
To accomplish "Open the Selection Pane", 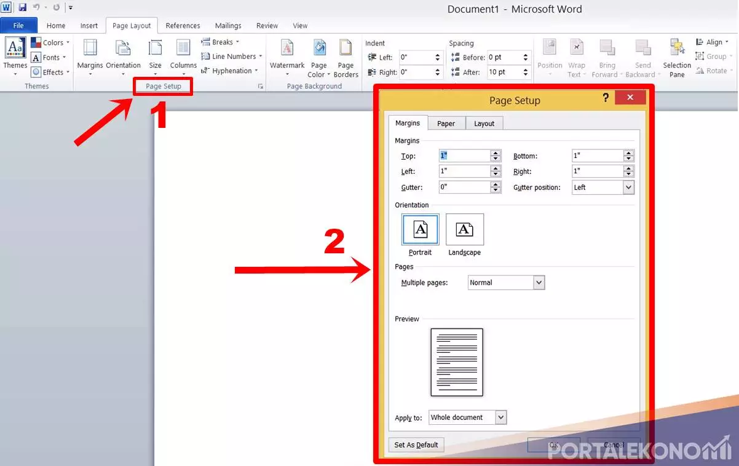I will [677, 57].
